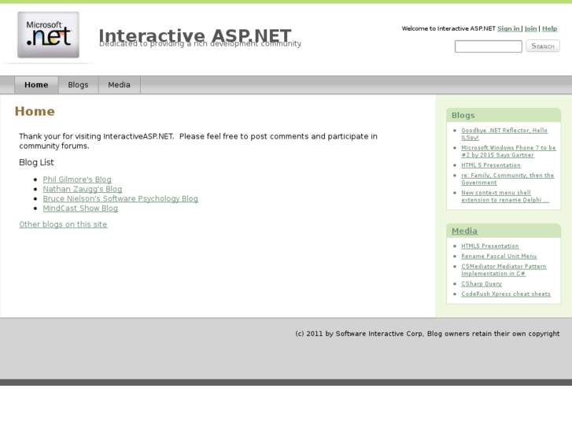The height and width of the screenshot is (429, 572).
Task: Click the 2011 Software Interactive copyright text
Action: 427,333
